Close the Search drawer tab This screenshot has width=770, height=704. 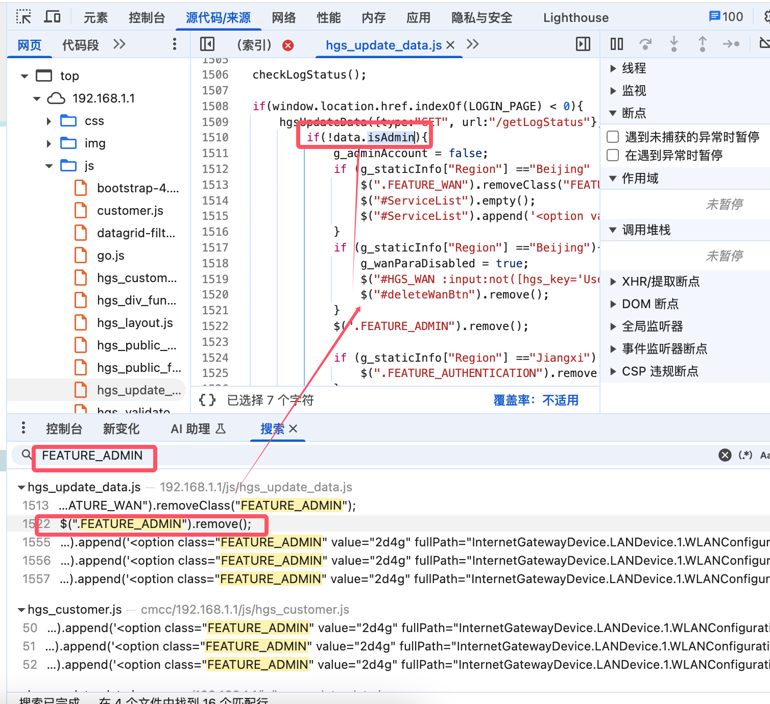tap(293, 429)
